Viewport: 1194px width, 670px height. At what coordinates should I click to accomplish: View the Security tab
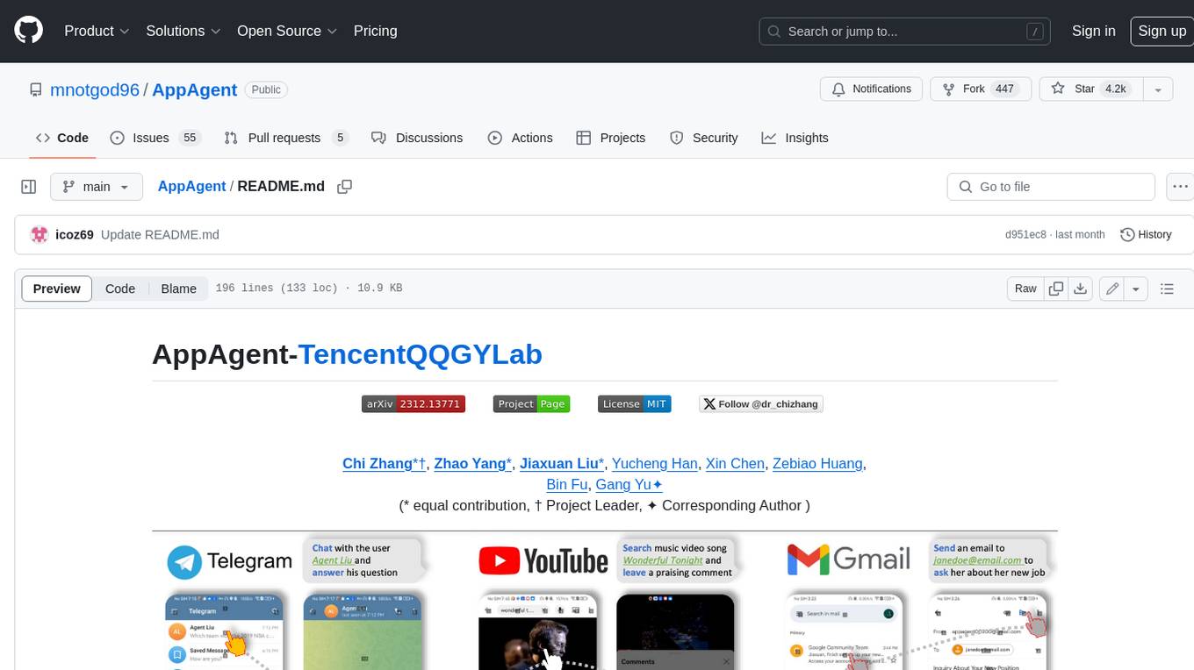point(703,138)
